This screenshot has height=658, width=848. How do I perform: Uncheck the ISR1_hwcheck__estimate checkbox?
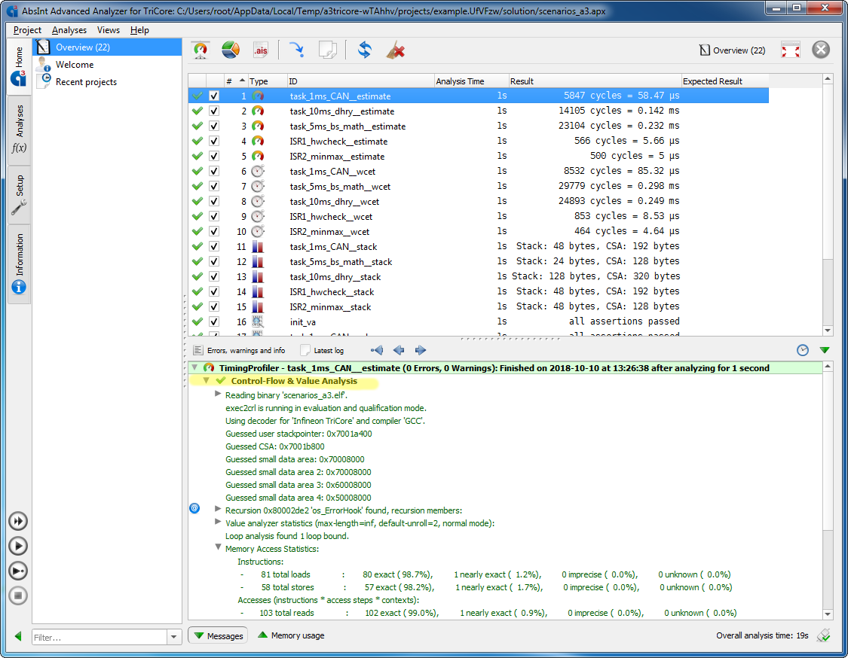click(214, 141)
